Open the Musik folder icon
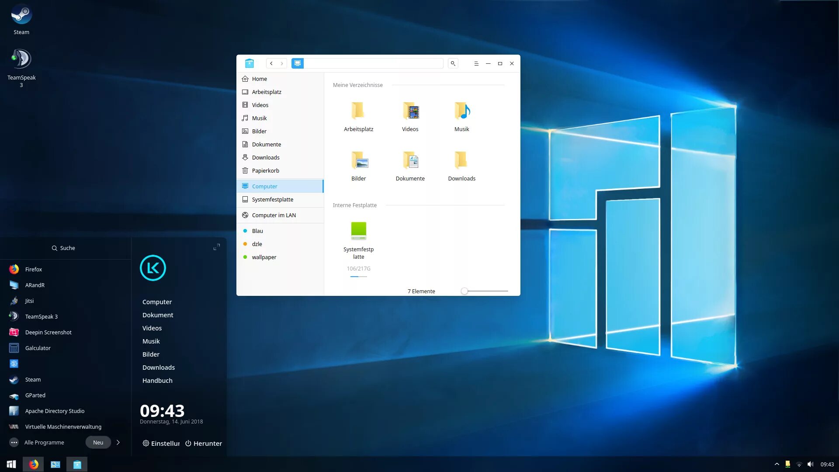This screenshot has height=472, width=839. pyautogui.click(x=461, y=111)
